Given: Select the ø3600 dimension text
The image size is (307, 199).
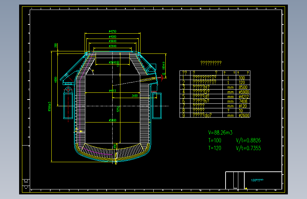Looking at the screenshot, I should click(x=113, y=41).
